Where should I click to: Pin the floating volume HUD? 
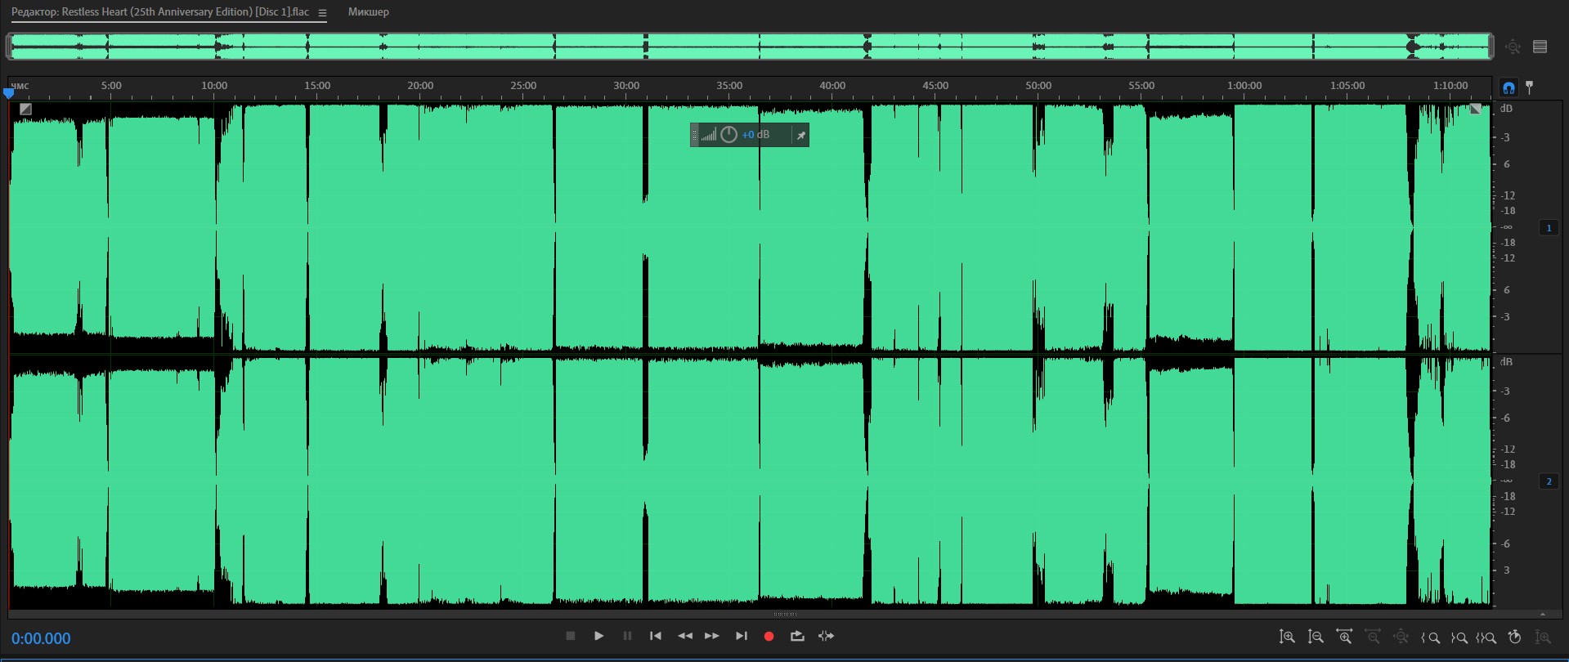(801, 136)
